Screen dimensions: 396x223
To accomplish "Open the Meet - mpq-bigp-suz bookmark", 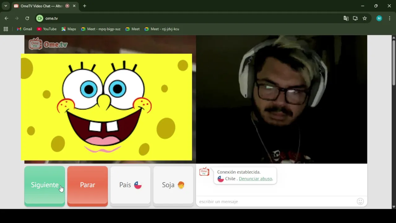I will [x=101, y=29].
